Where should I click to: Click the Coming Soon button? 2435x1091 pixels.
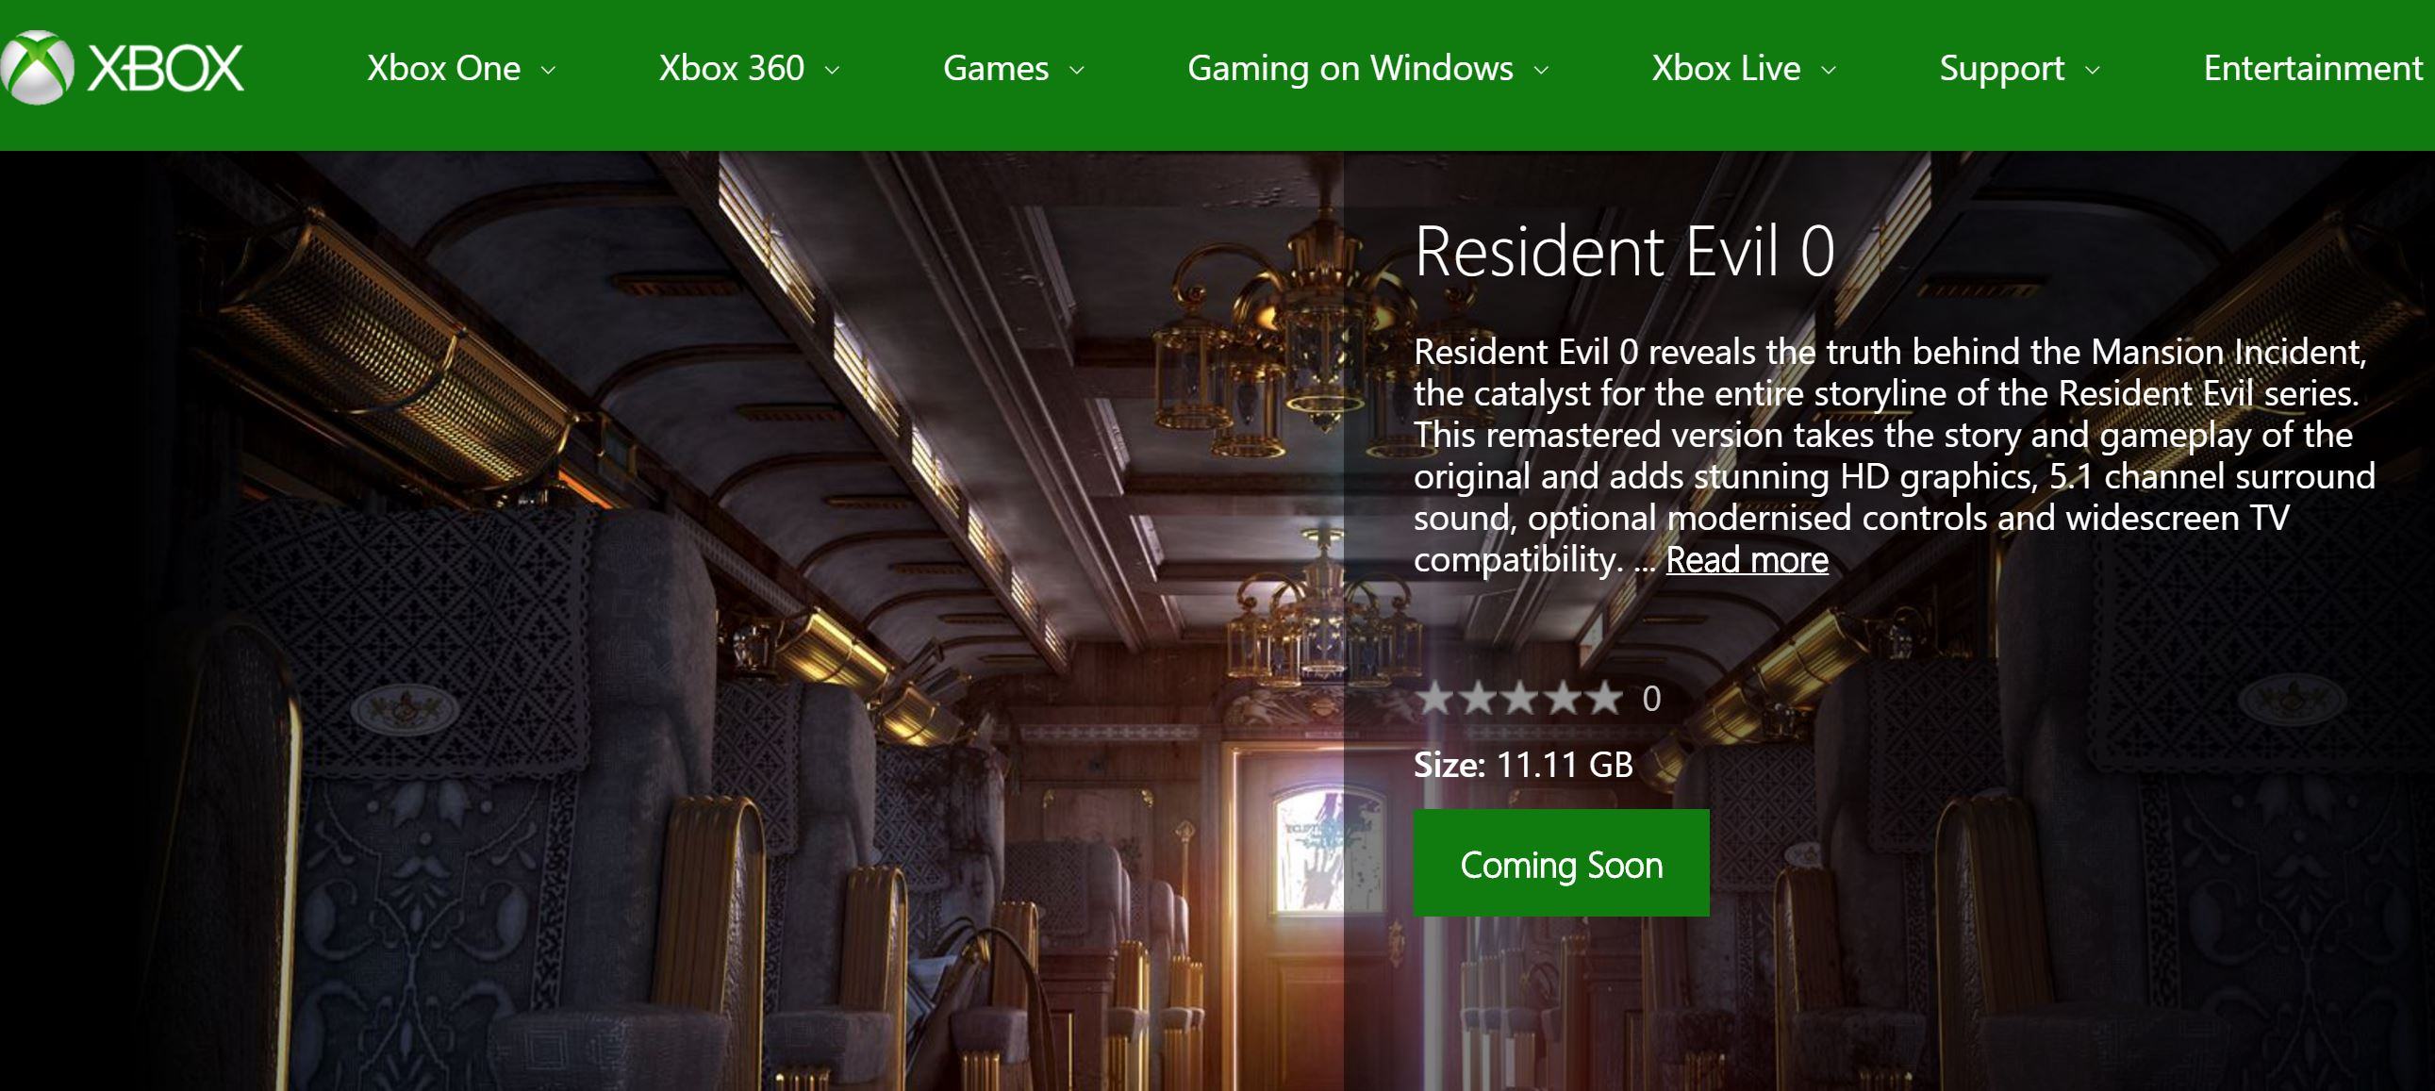(1562, 863)
